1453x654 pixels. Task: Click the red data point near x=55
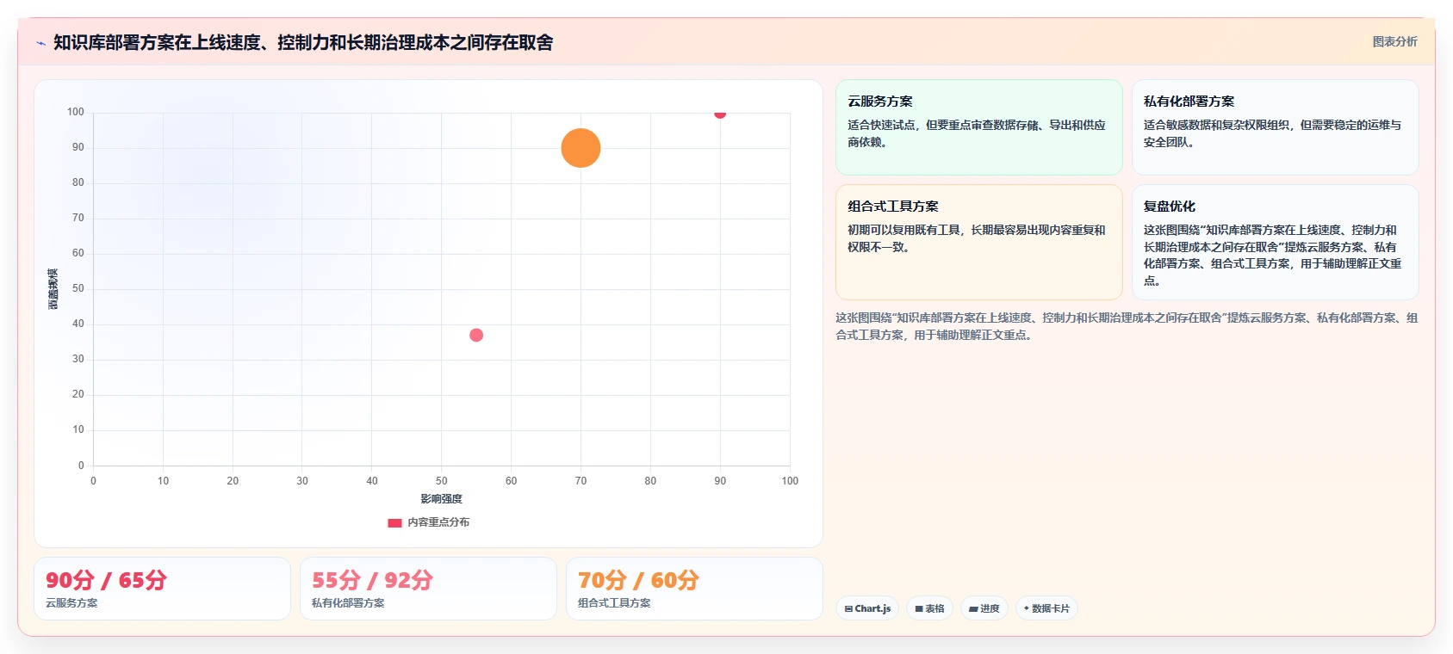(476, 335)
